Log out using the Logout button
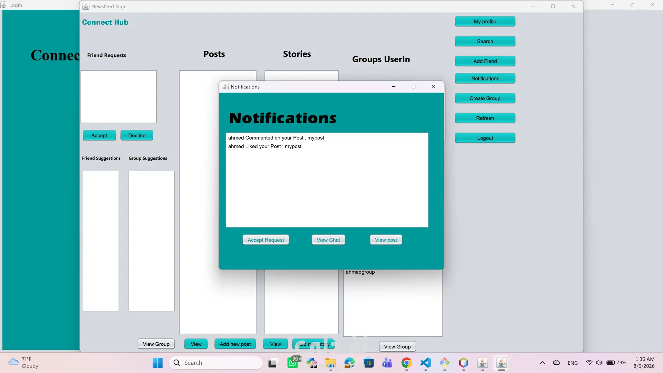The width and height of the screenshot is (663, 373). pos(485,138)
